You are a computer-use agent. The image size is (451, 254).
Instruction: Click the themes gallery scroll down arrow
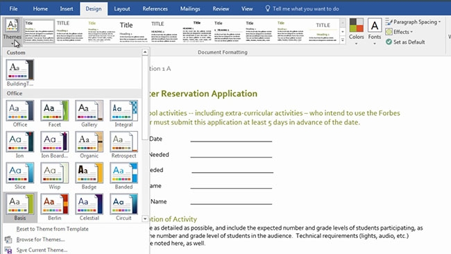(145, 219)
